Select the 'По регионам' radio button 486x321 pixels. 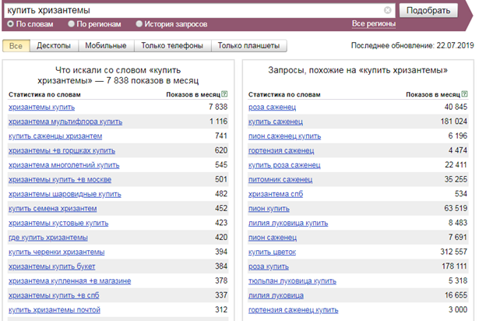72,24
